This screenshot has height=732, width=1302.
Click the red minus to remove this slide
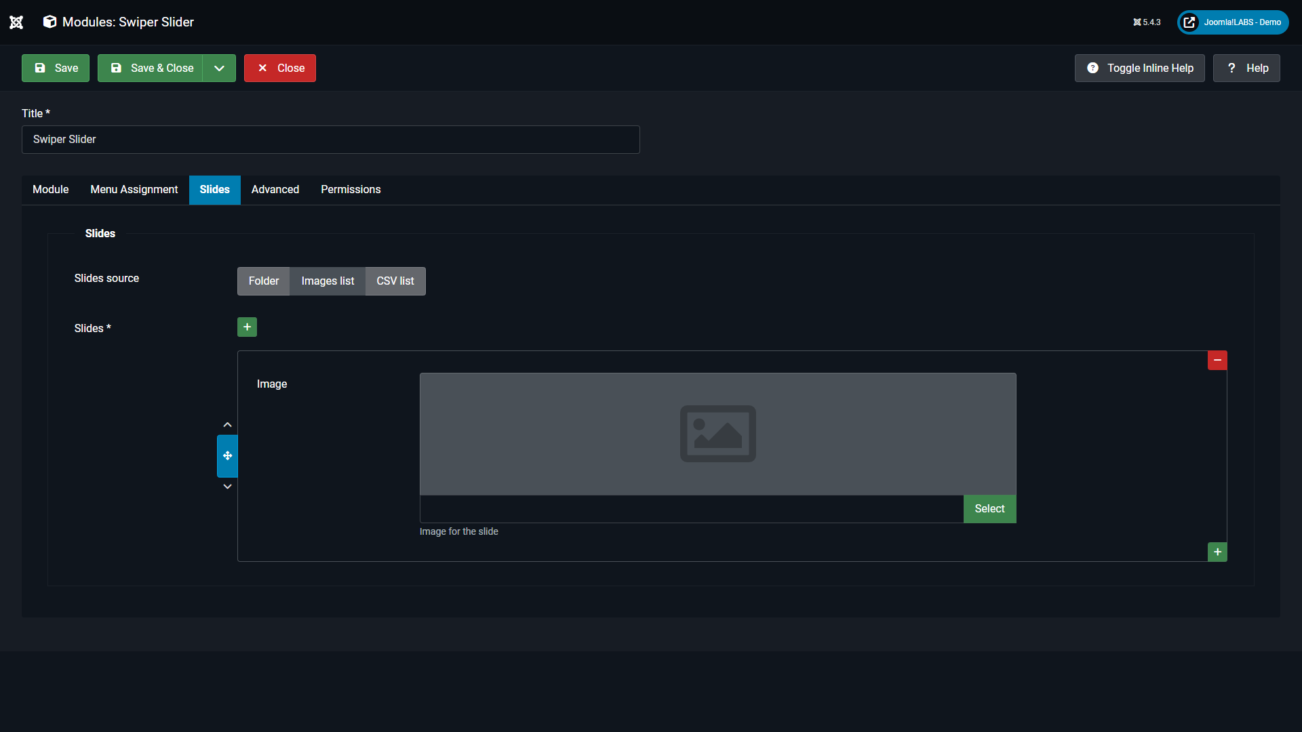point(1217,360)
